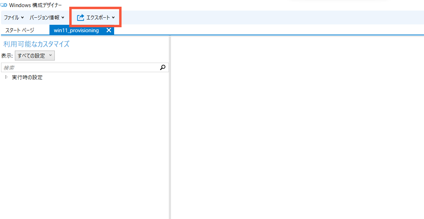Open the バージョン情報 menu

(x=45, y=17)
